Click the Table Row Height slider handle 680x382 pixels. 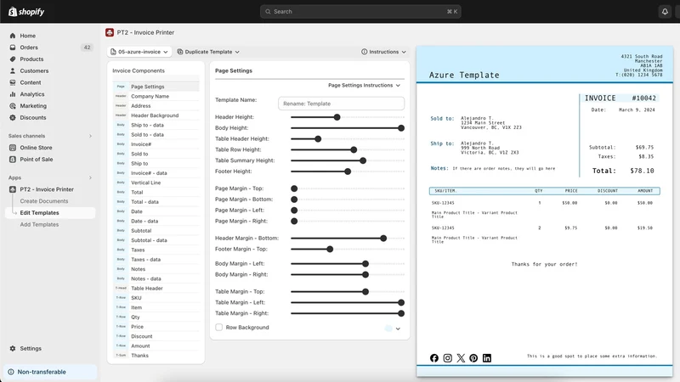pyautogui.click(x=354, y=149)
